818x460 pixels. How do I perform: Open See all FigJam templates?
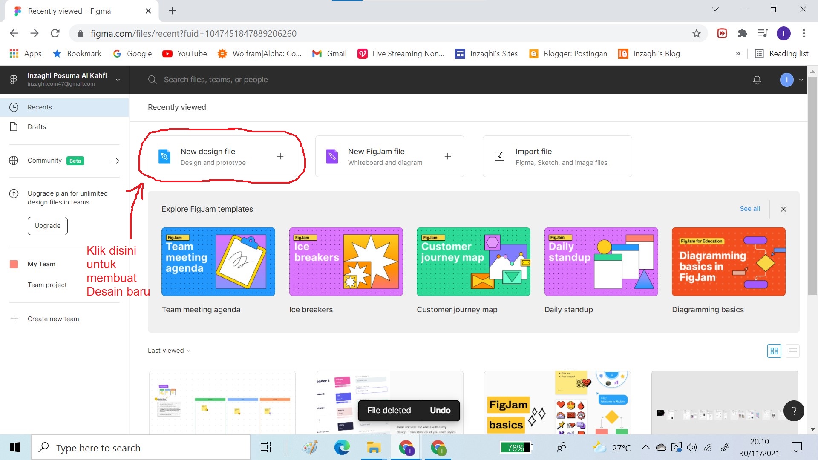point(750,209)
